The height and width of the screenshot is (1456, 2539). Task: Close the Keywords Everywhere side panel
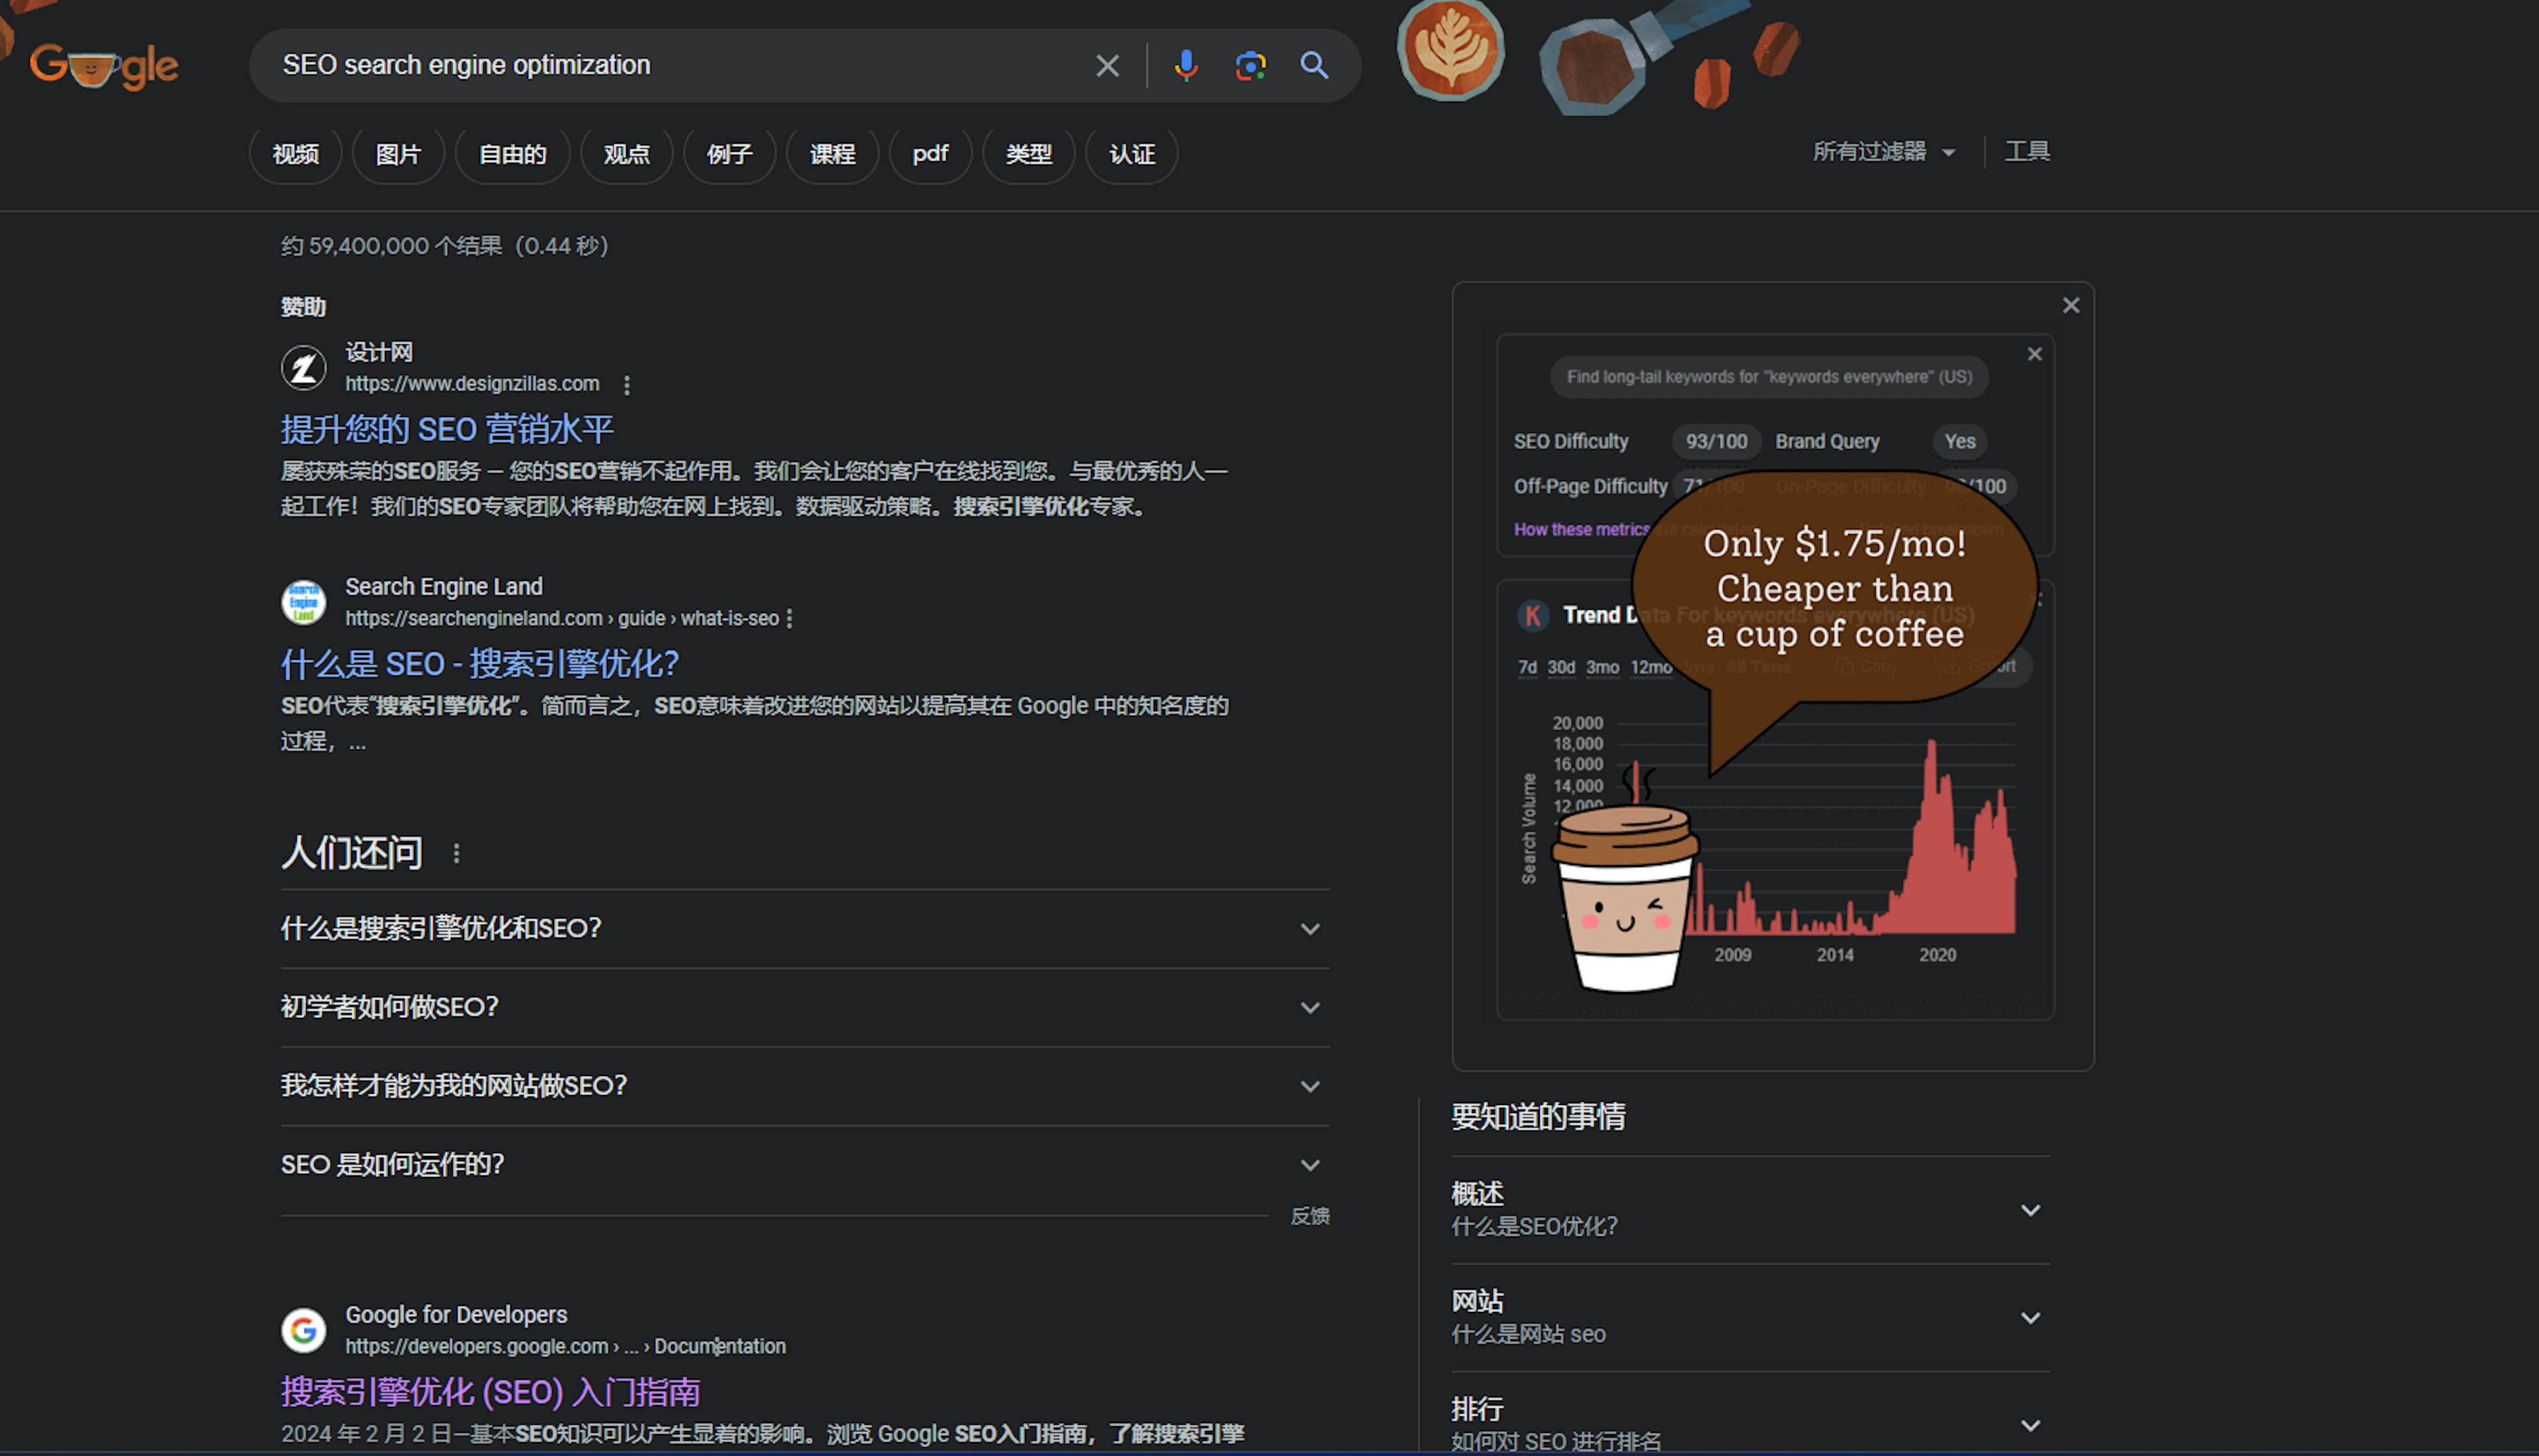point(2071,305)
